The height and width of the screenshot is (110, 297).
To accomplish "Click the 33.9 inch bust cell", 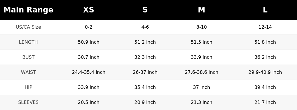I will coord(201,57).
